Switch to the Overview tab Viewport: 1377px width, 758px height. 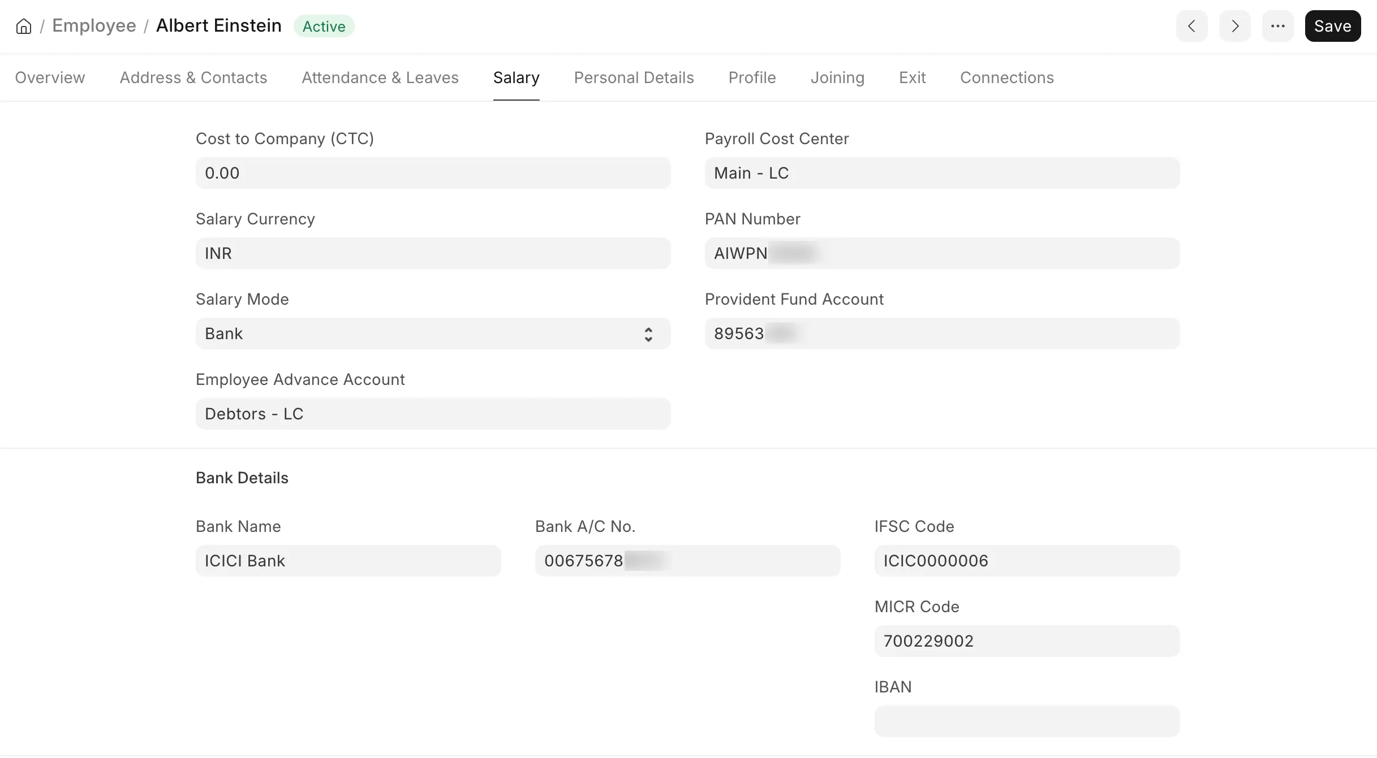click(x=50, y=77)
